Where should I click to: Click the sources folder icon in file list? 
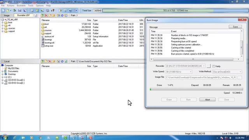click(43, 30)
